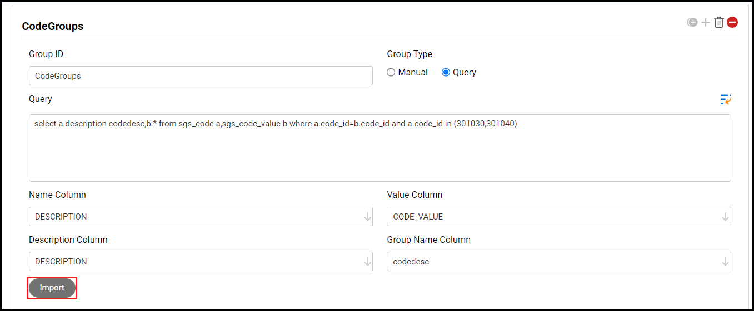The height and width of the screenshot is (311, 754).
Task: Click the red minus circle icon
Action: (732, 22)
